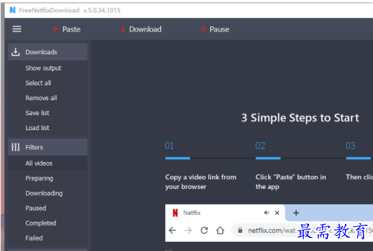The image size is (373, 251).
Task: Filter by Preparing videos
Action: click(39, 178)
